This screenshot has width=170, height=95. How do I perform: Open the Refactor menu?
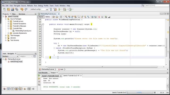click(x=30, y=6)
